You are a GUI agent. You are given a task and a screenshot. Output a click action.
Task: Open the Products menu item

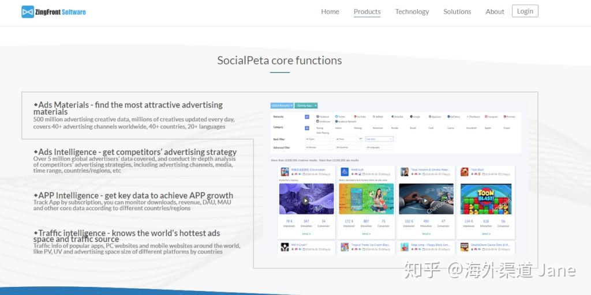tap(367, 12)
